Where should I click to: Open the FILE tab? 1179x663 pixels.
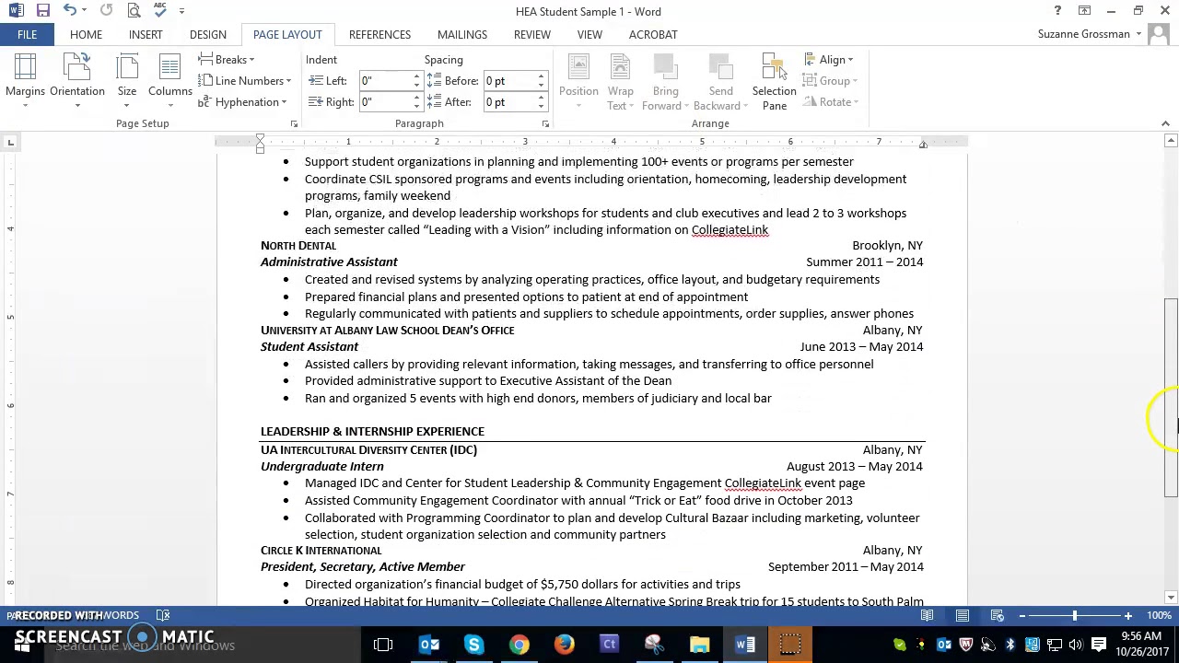[x=27, y=34]
